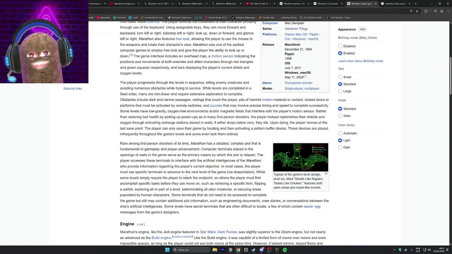Switch to 'Marathon on X: BEFO' tab

[158, 4]
